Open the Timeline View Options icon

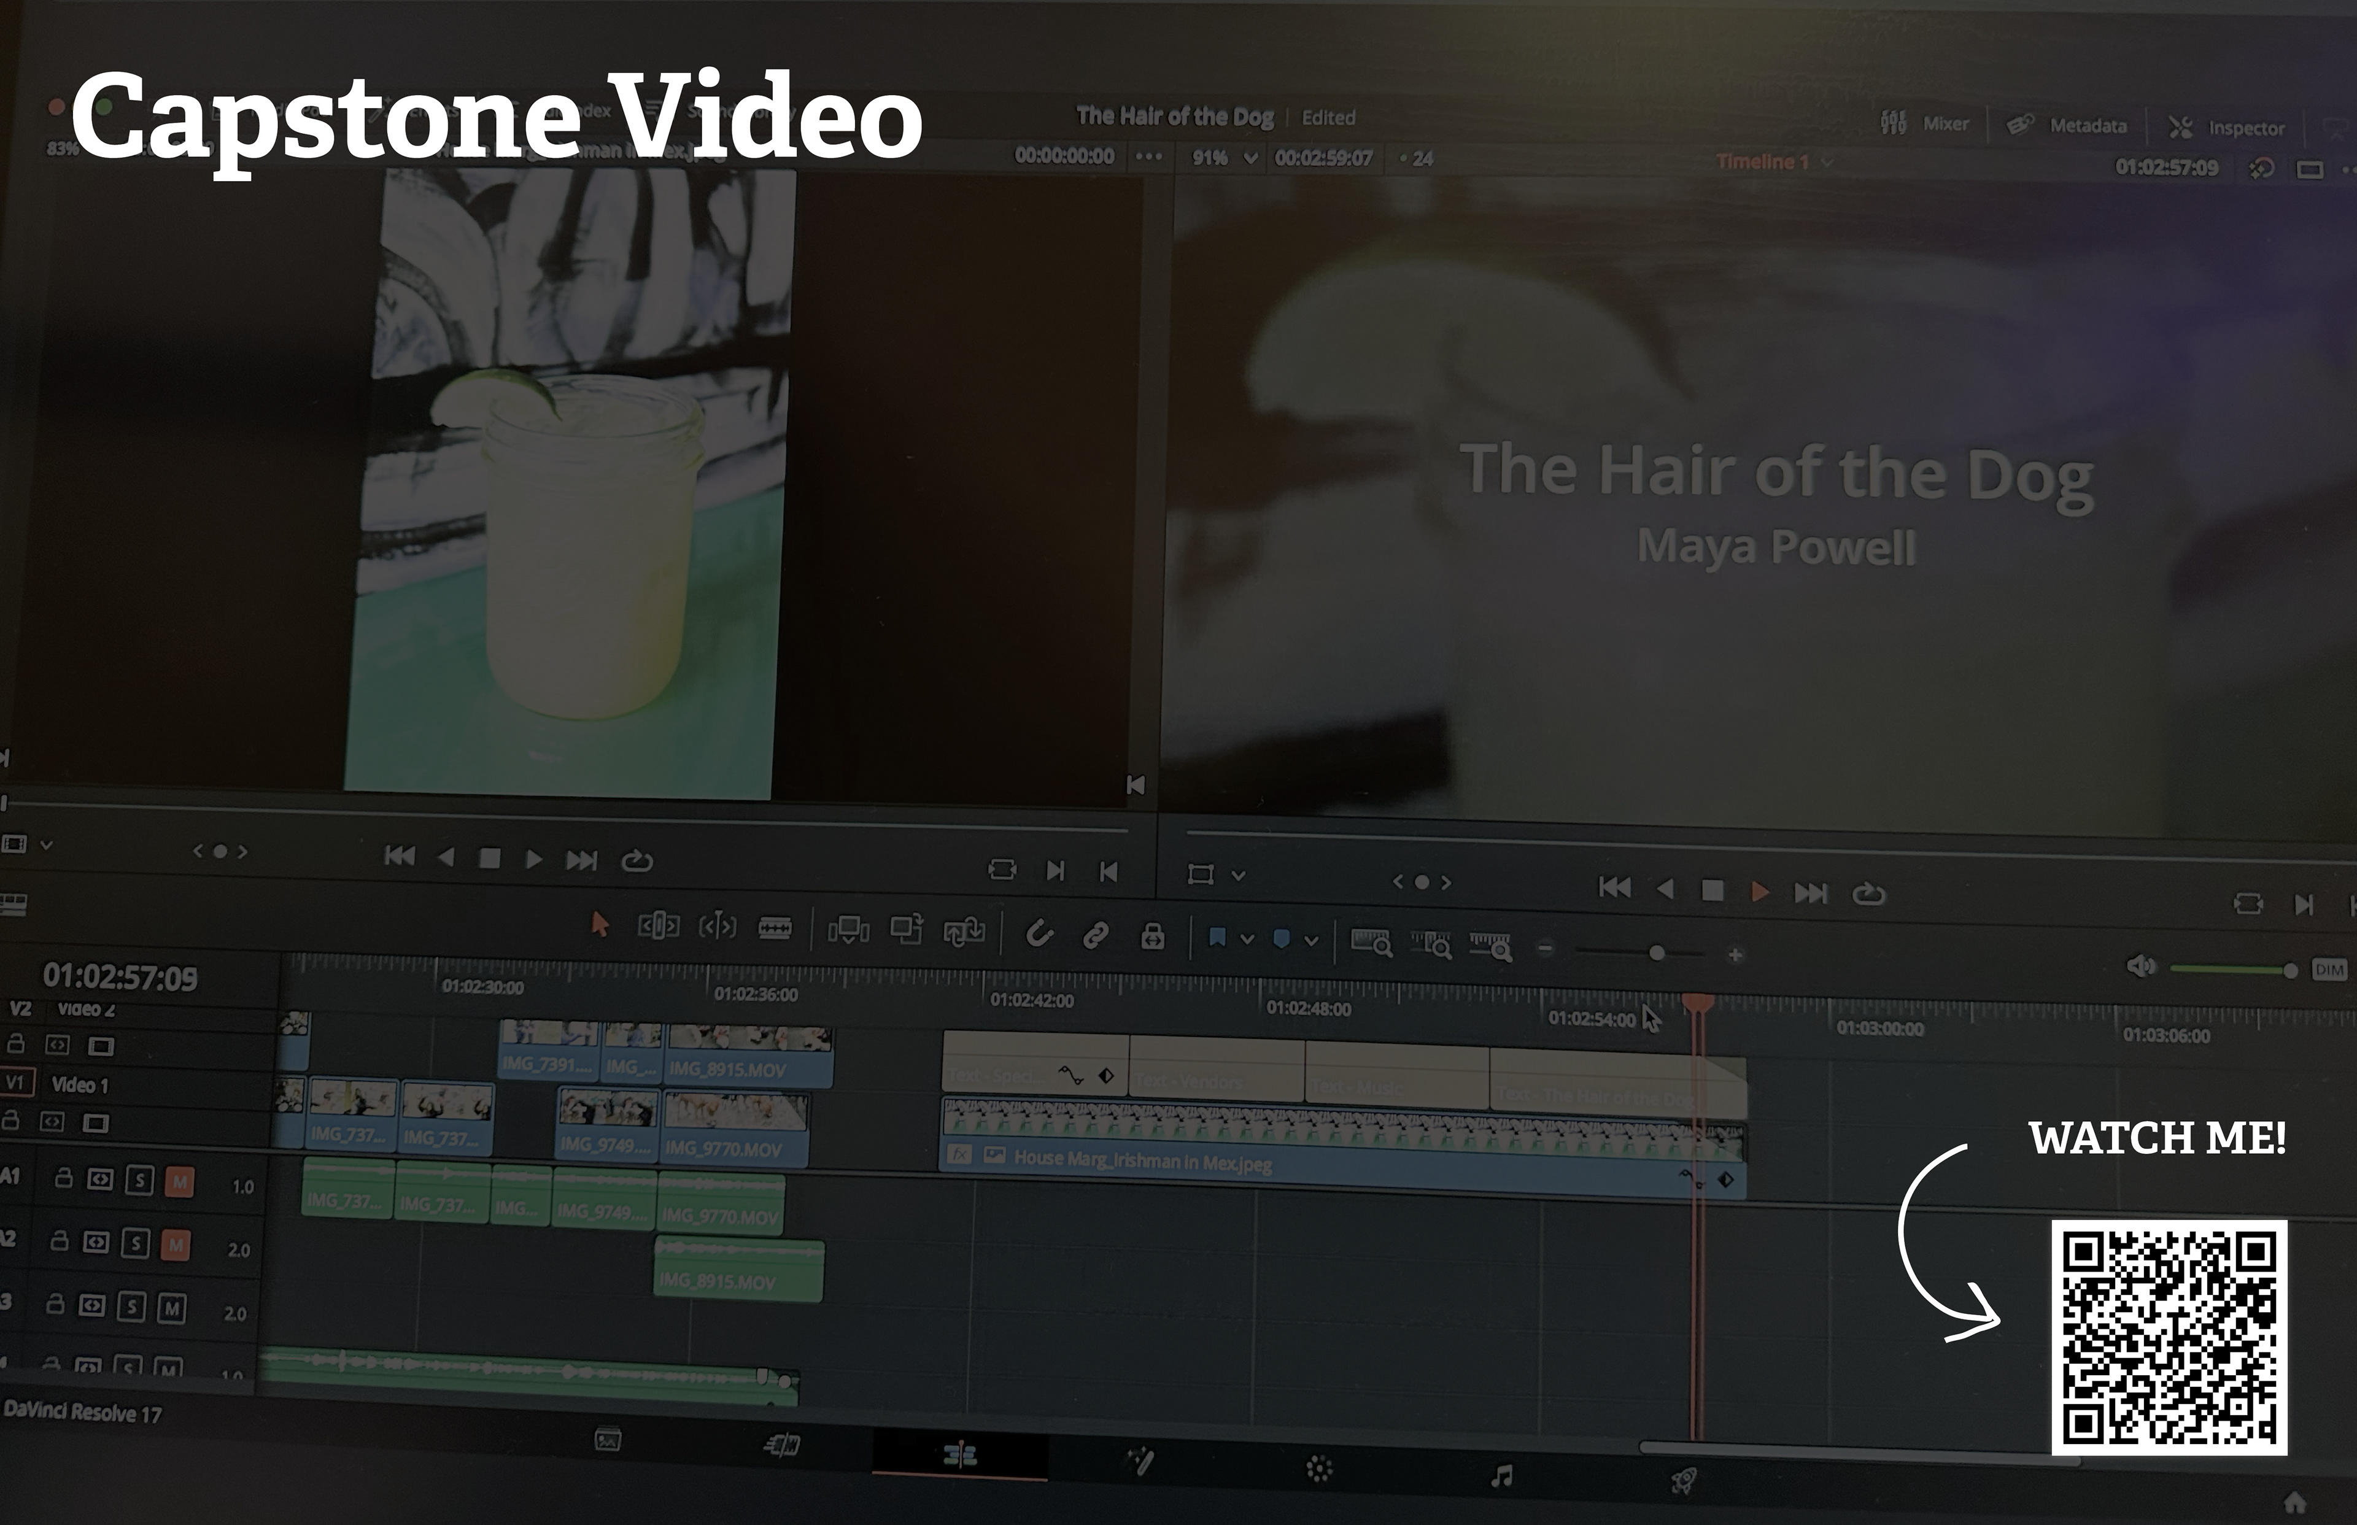coord(14,904)
